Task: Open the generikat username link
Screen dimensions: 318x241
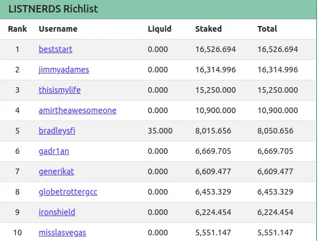Action: coord(56,172)
